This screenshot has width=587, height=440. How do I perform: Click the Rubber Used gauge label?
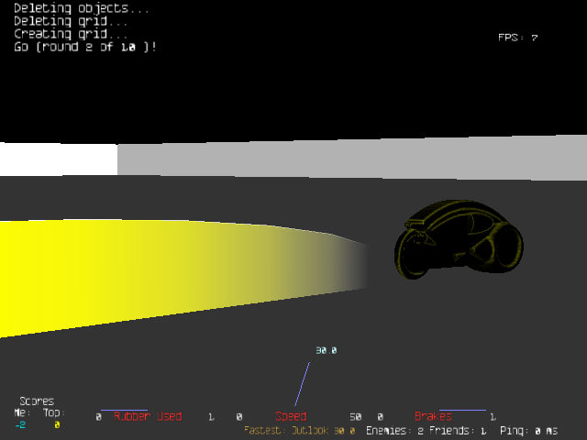(147, 417)
